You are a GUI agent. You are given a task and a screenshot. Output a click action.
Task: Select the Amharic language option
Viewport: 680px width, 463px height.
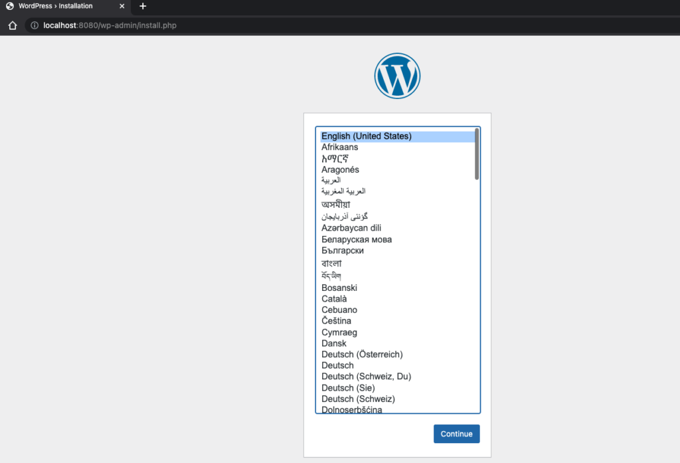tap(398, 158)
